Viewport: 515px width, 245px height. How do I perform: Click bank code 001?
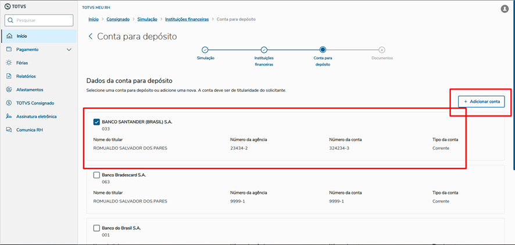106,235
